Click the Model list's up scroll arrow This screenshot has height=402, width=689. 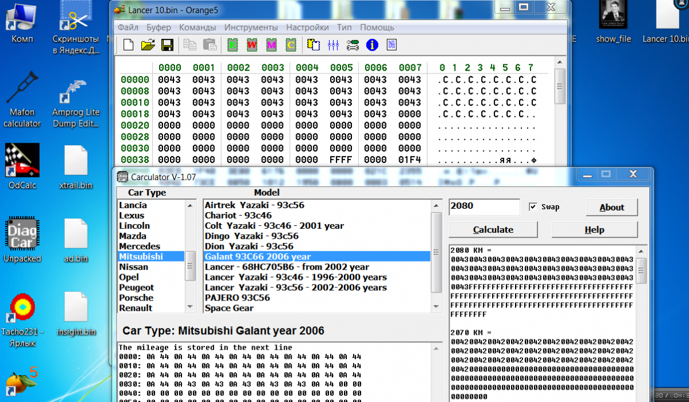click(436, 205)
